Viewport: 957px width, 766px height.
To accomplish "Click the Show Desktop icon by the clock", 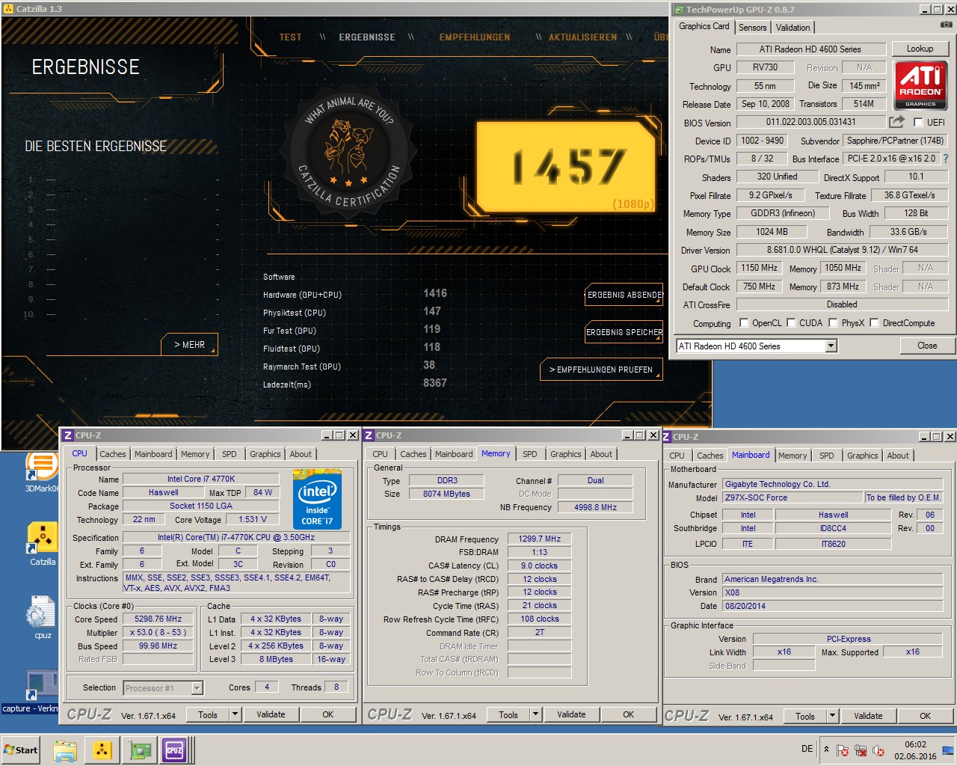I will [x=948, y=750].
